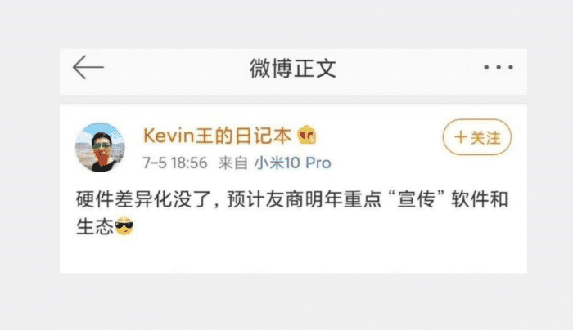This screenshot has width=573, height=330.
Task: Click empty header space right of back arrow
Action: pos(175,68)
